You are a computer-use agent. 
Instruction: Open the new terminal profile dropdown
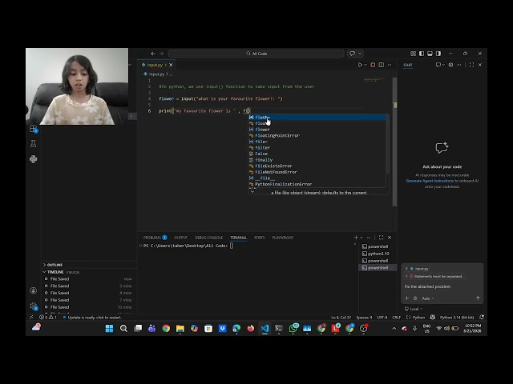[362, 238]
